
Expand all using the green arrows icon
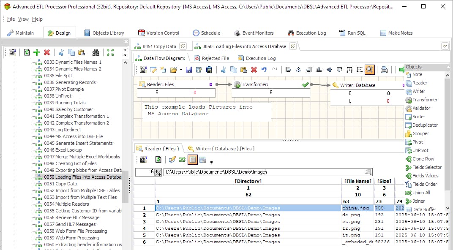click(x=110, y=52)
